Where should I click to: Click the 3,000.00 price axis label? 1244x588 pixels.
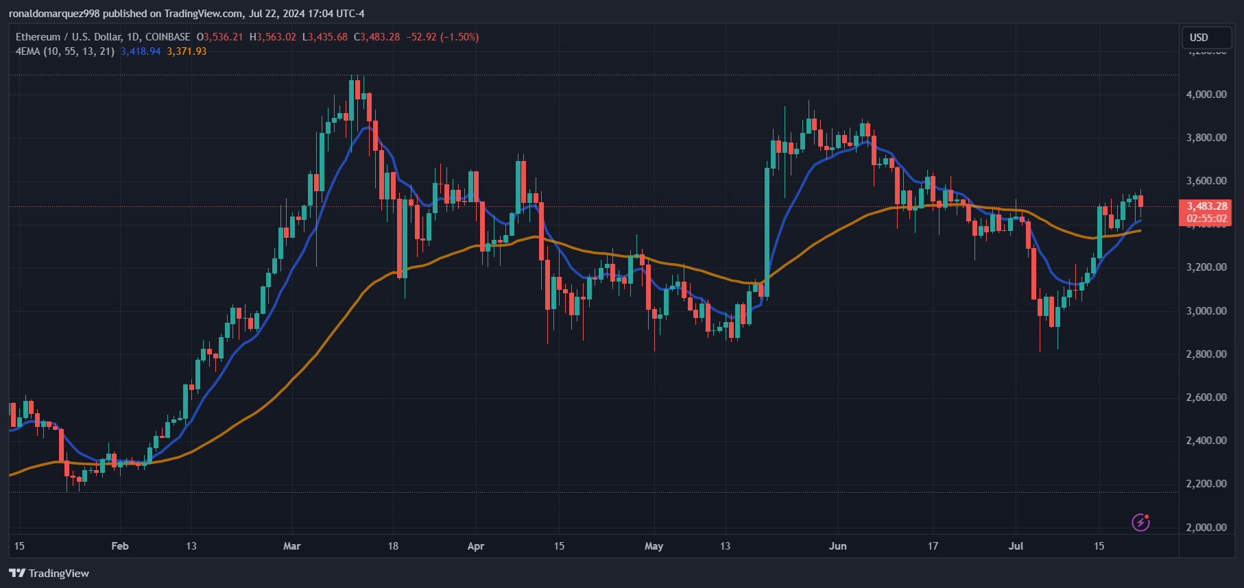[1206, 310]
